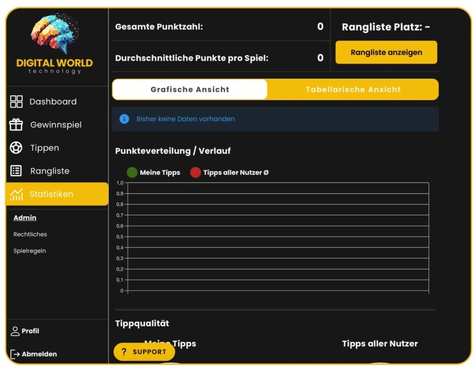Click the question mark on the Support button

point(124,352)
